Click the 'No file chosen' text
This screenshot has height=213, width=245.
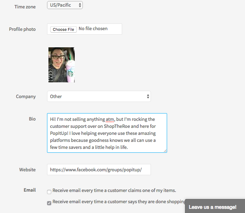pos(93,28)
